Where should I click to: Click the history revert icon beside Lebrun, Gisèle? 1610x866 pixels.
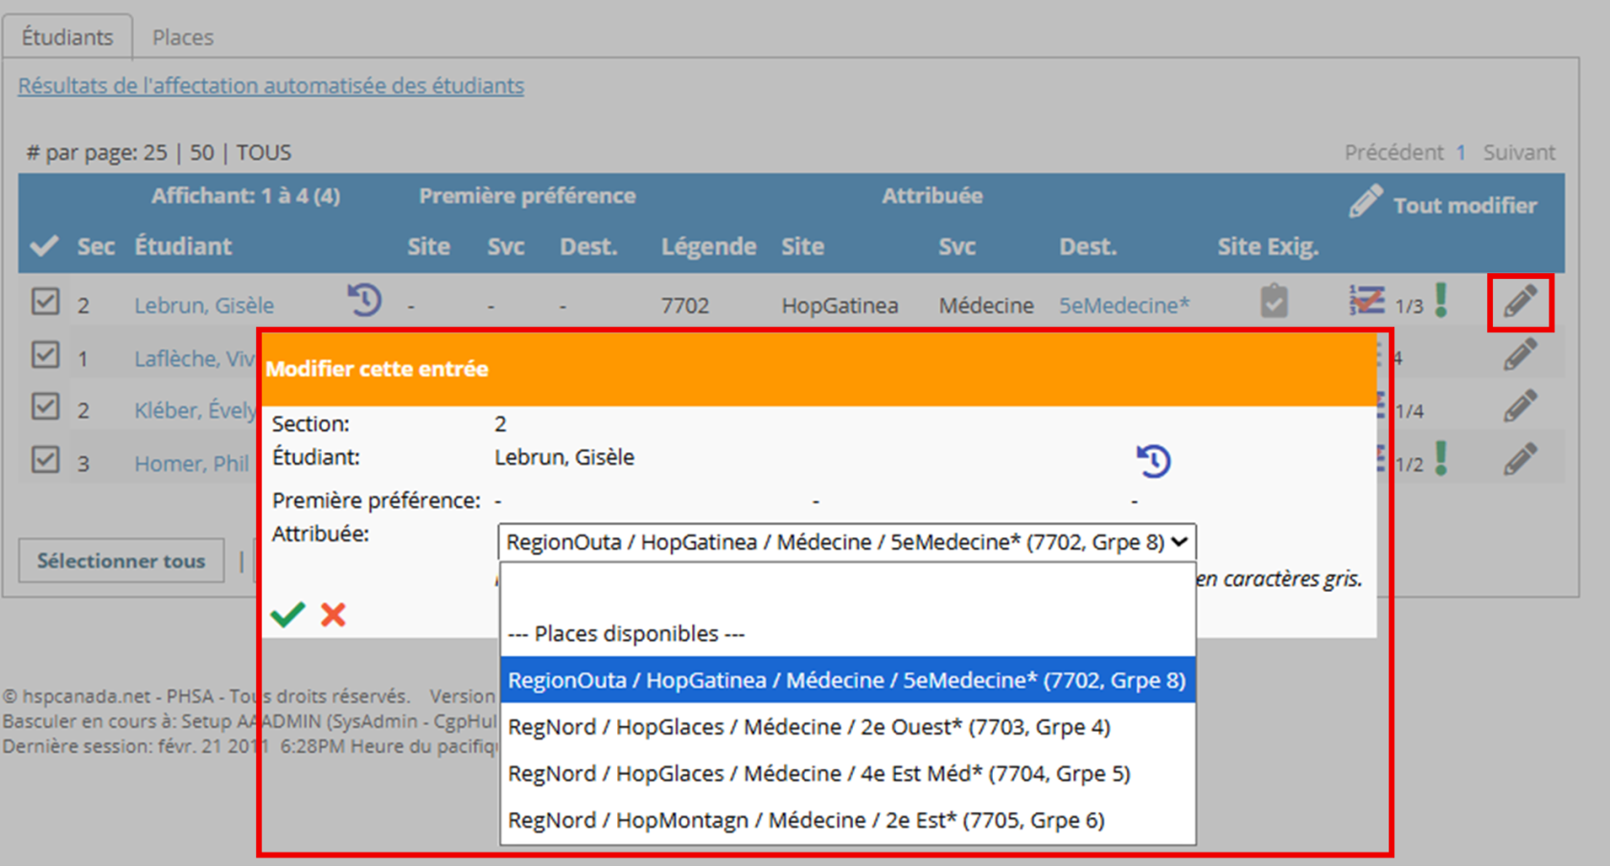point(363,301)
